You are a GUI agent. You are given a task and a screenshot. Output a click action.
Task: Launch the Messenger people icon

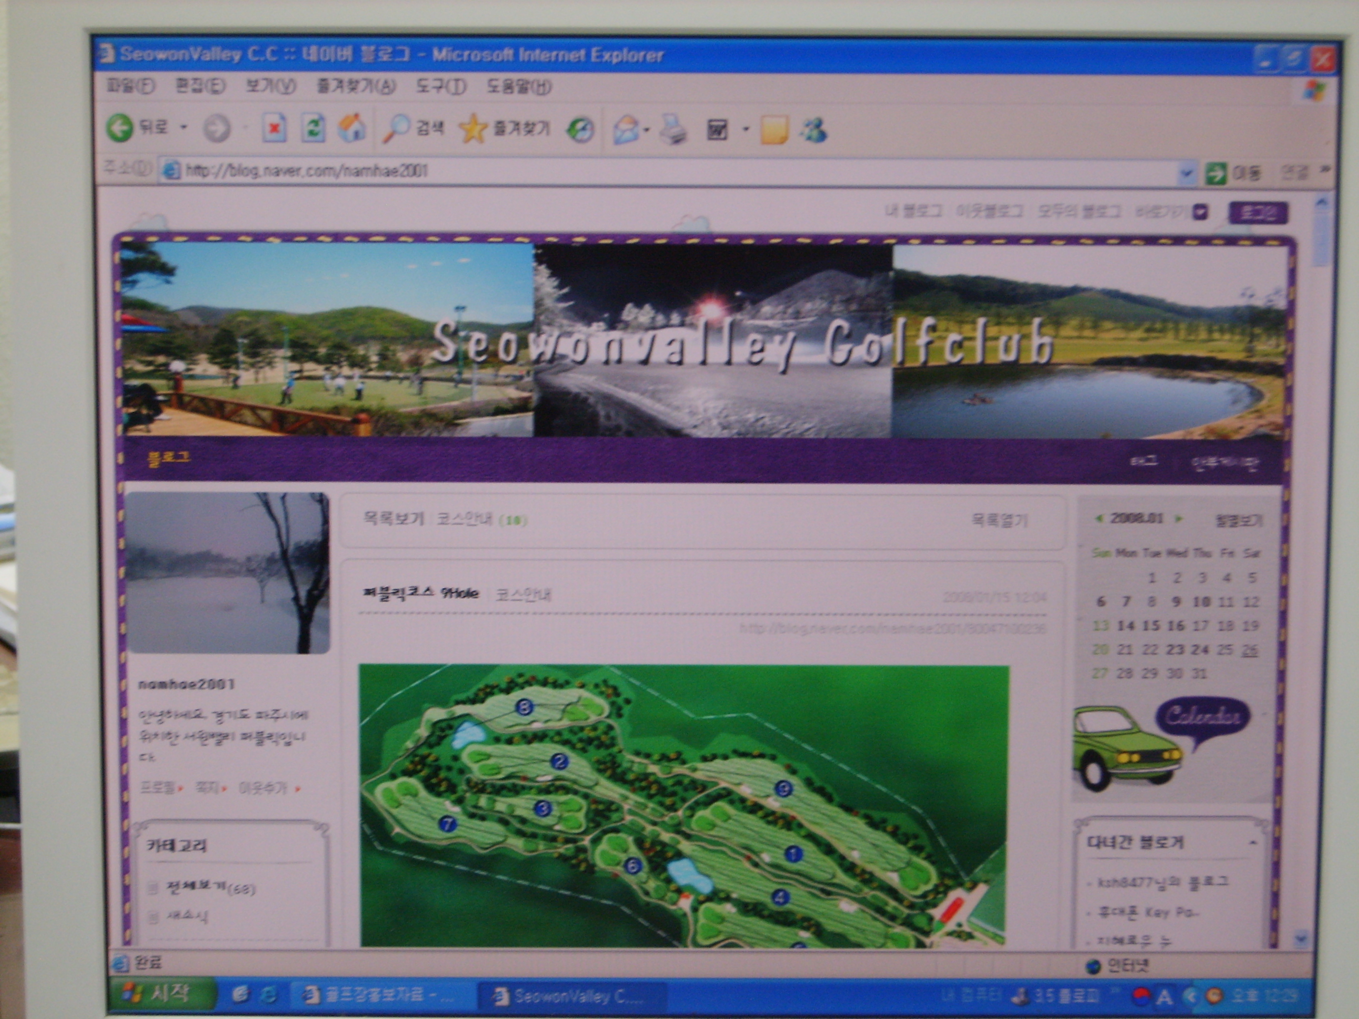[x=814, y=129]
